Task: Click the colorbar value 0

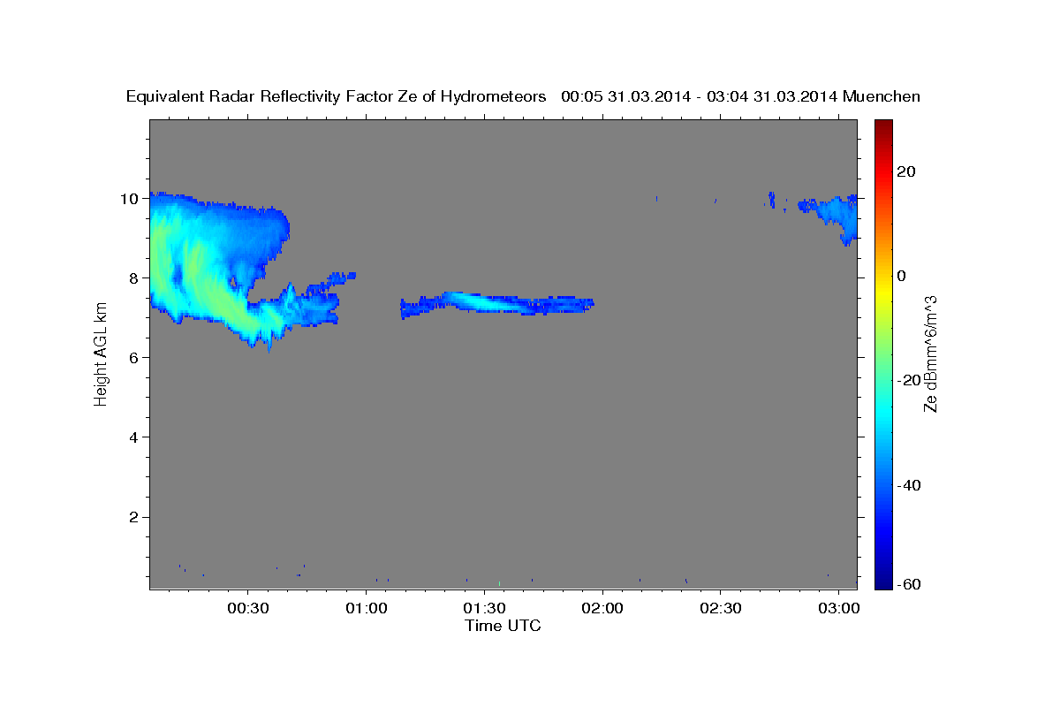Action: tap(903, 276)
